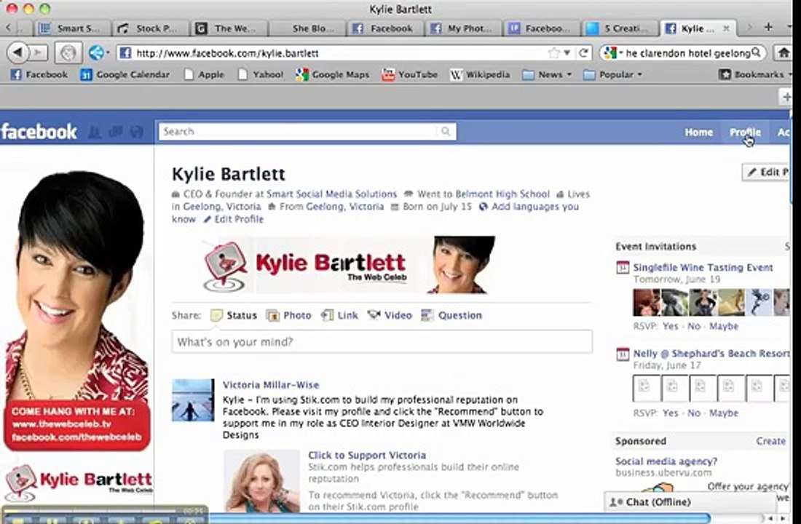Click the Kylie Bartlett Web Celeb banner
The width and height of the screenshot is (801, 524).
coord(349,265)
